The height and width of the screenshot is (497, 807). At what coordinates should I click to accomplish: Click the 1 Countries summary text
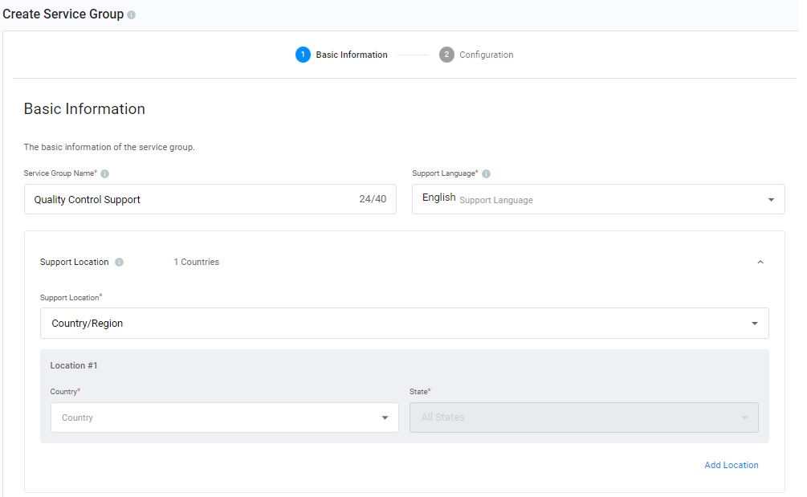click(x=196, y=263)
